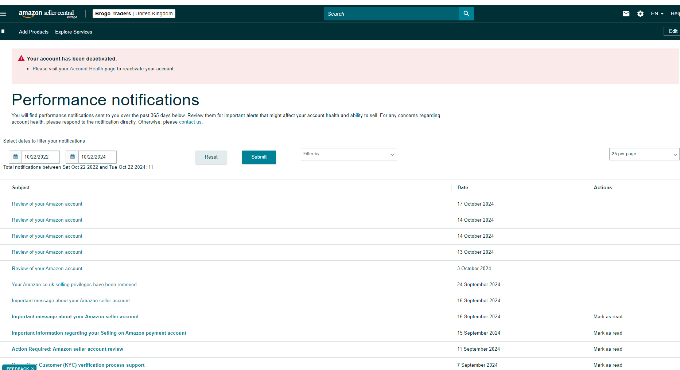680x370 pixels.
Task: Click the search magnifier button
Action: click(x=466, y=14)
